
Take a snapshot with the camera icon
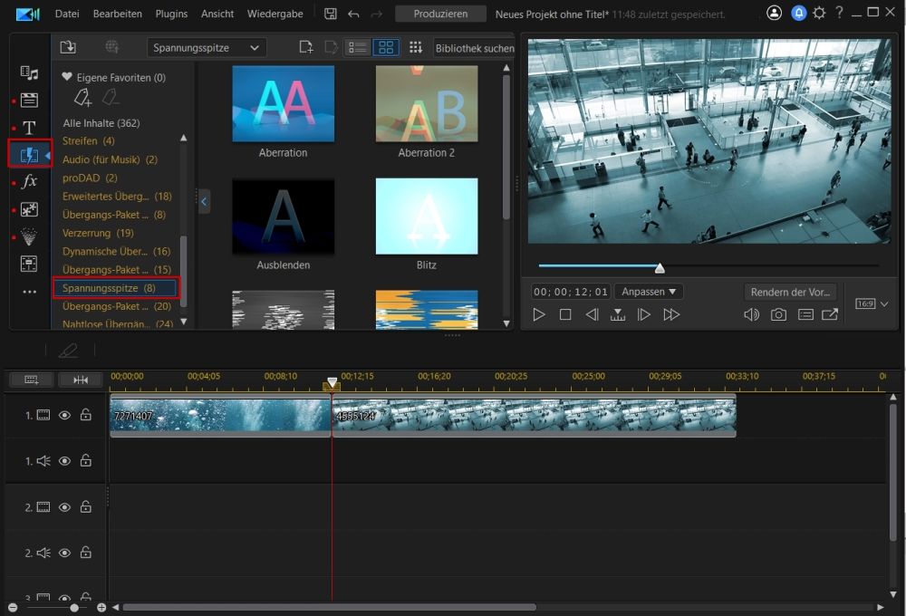pos(778,314)
